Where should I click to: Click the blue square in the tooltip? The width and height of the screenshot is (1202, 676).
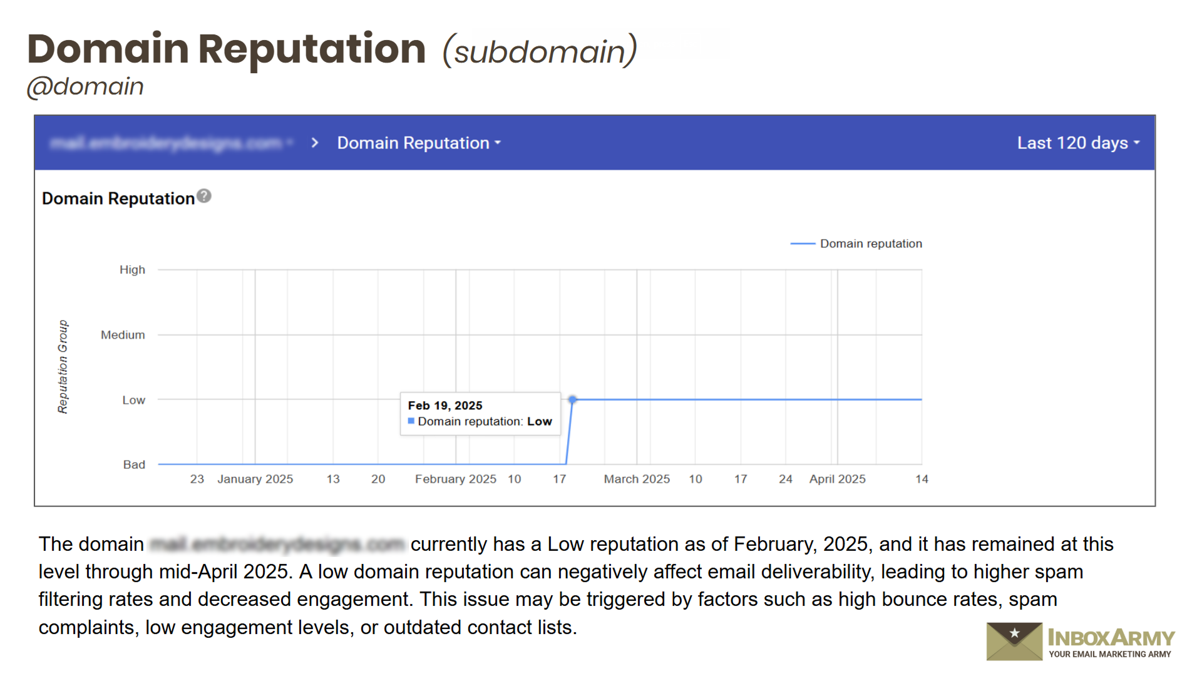click(x=411, y=421)
